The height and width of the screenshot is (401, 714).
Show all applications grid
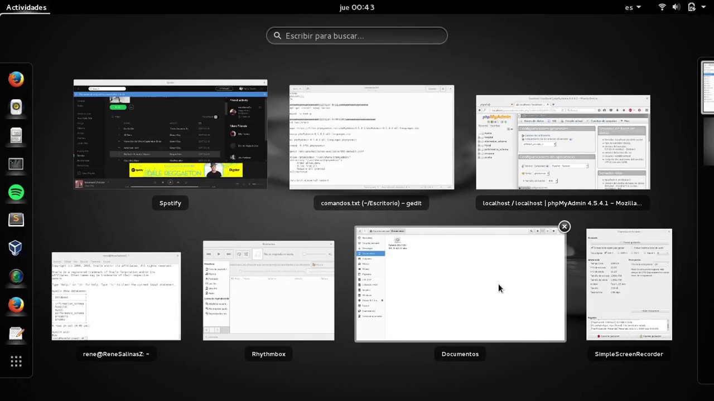[x=16, y=361]
